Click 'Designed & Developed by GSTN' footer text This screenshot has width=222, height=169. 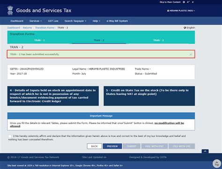(x=148, y=157)
